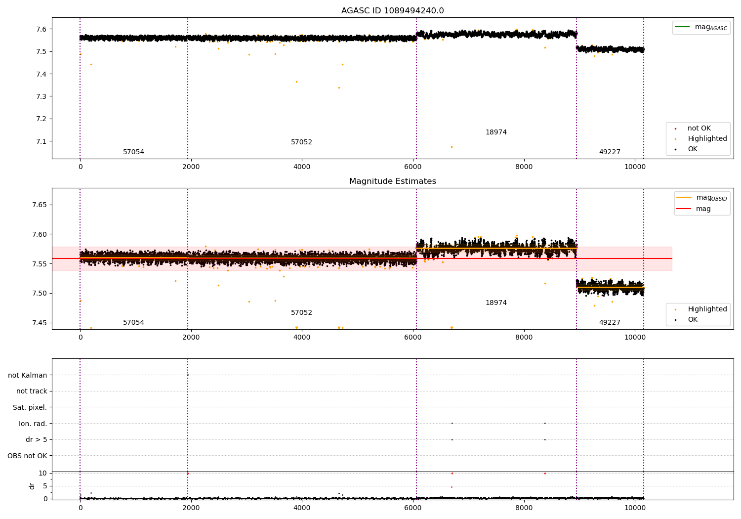The width and height of the screenshot is (741, 519).
Task: Click obsid label 57052 in the AGASC plot
Action: (301, 142)
